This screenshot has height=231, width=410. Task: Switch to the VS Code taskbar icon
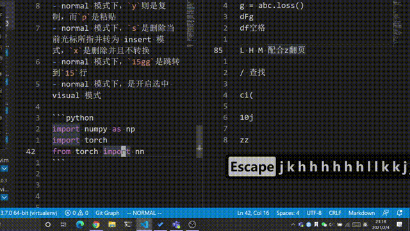coord(144,225)
